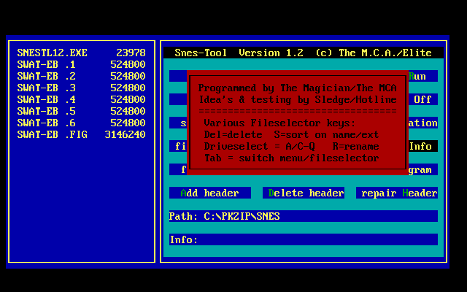
Task: Click the Path field showing C:\PKZIP\SNES
Action: click(x=303, y=216)
